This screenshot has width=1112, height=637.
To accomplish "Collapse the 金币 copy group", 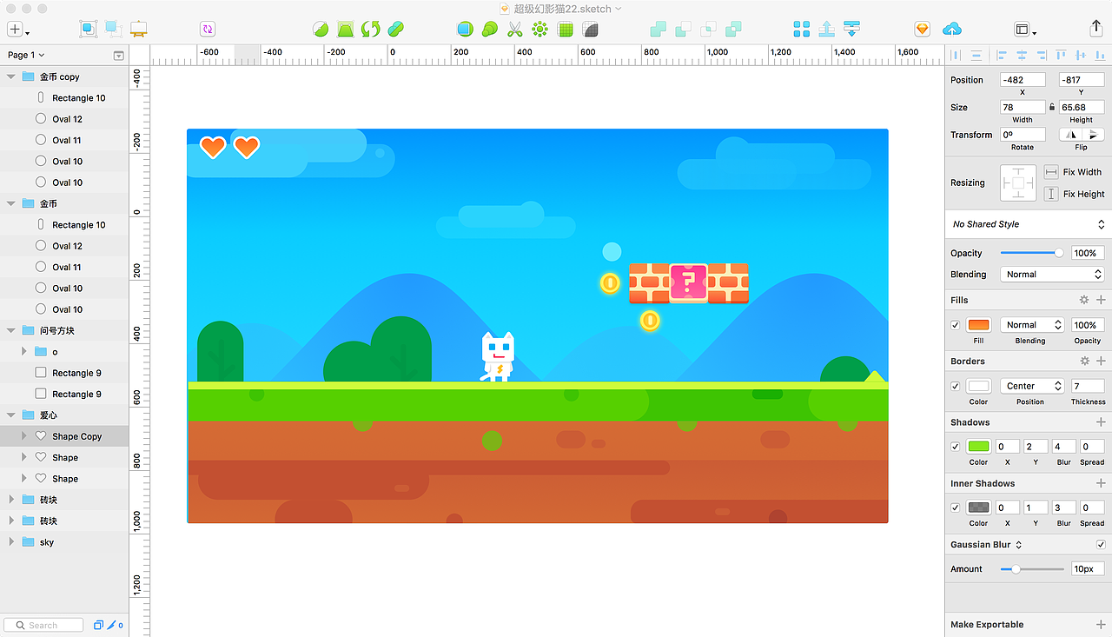I will click(x=11, y=76).
